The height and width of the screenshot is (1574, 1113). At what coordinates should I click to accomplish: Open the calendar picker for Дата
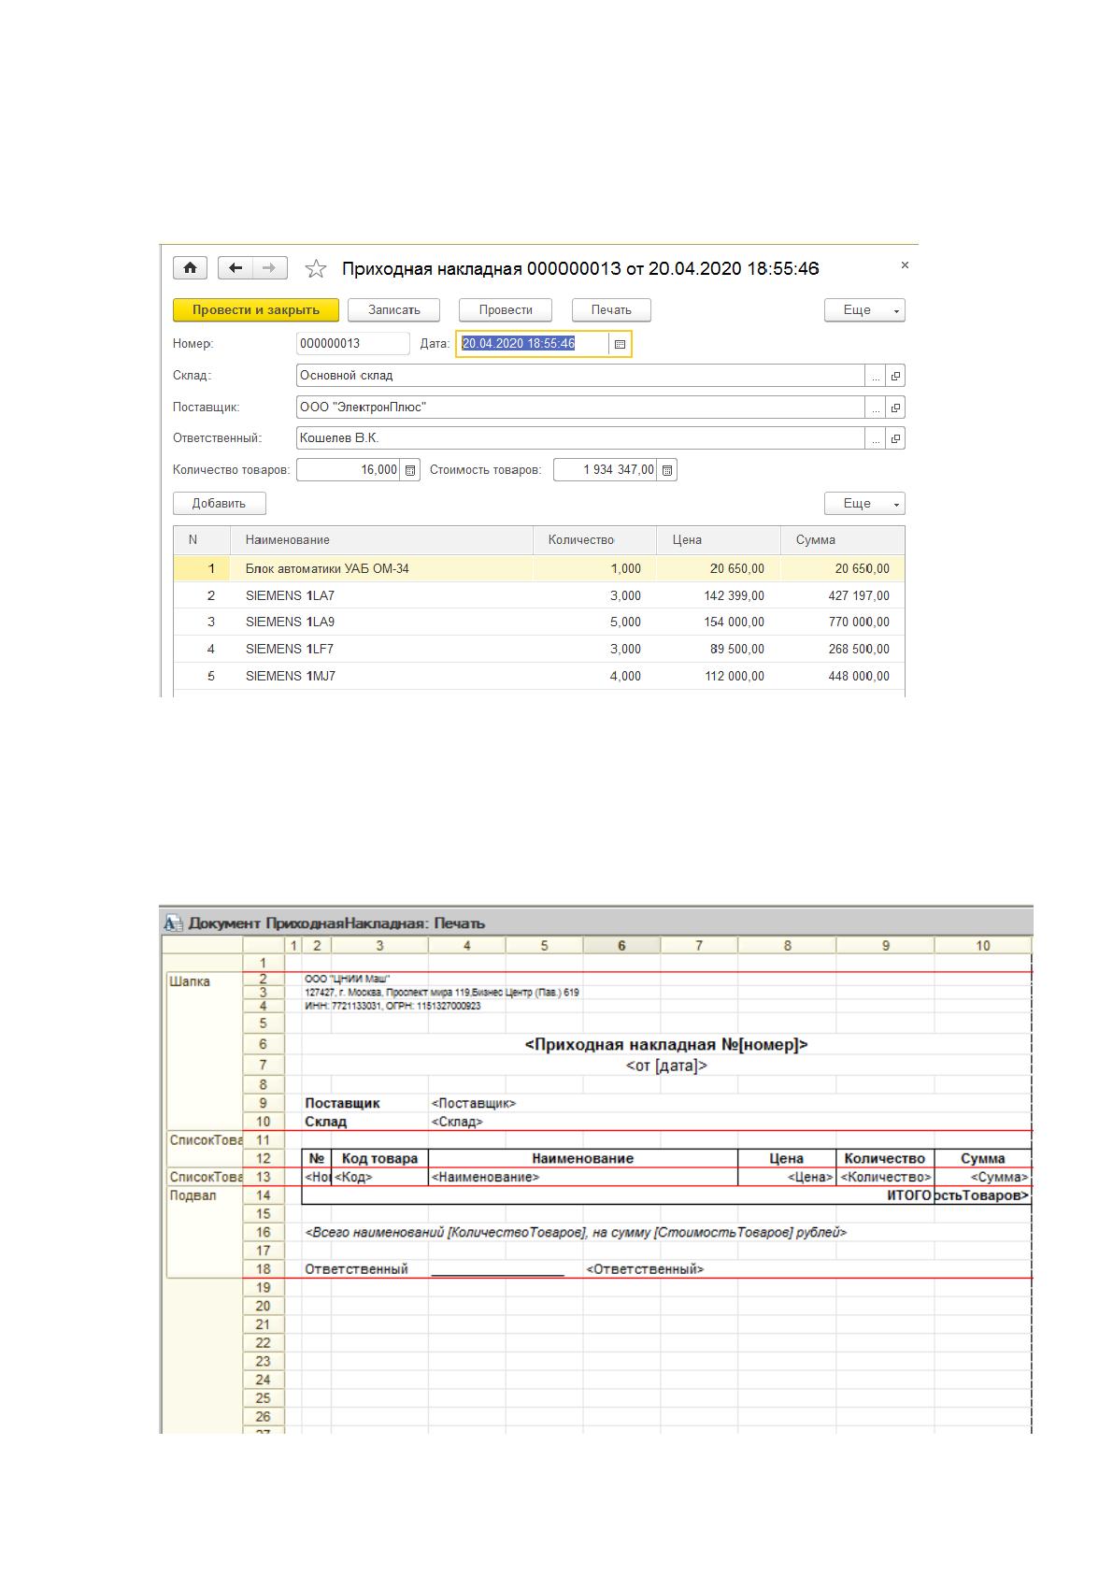[620, 344]
